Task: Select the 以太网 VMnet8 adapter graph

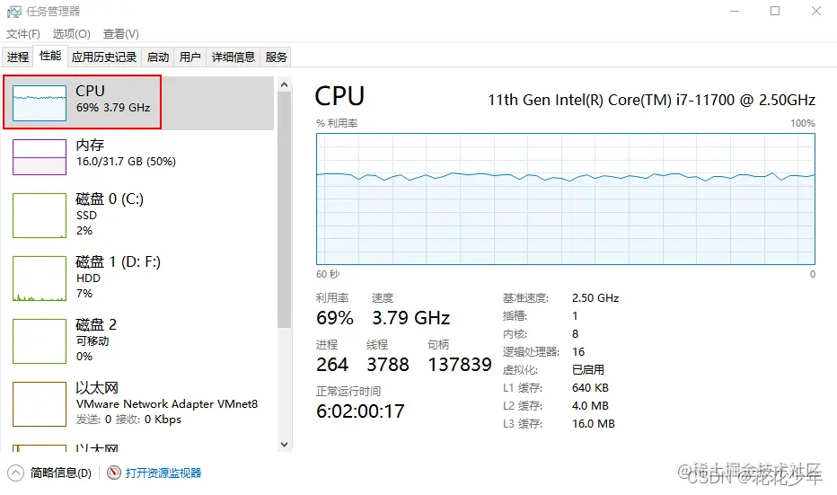Action: [x=40, y=404]
